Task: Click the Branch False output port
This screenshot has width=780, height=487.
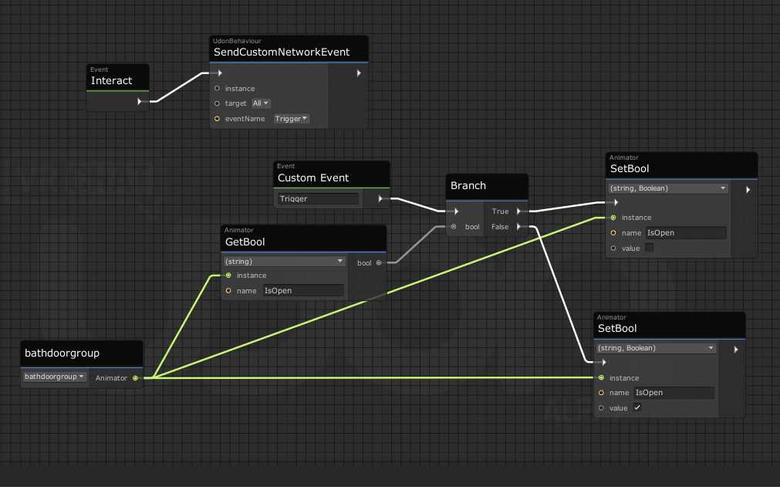Action: pos(518,227)
